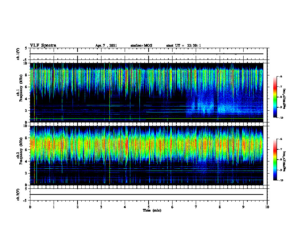
Task: Select the date text "Apr. 7, 2021"
Action: 106,45
